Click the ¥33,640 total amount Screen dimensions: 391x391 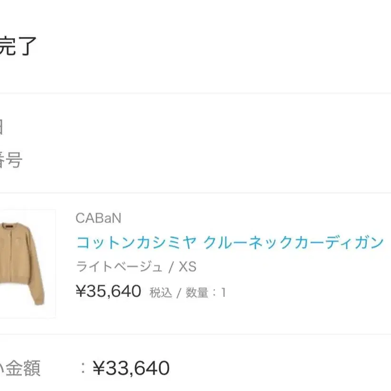[131, 368]
